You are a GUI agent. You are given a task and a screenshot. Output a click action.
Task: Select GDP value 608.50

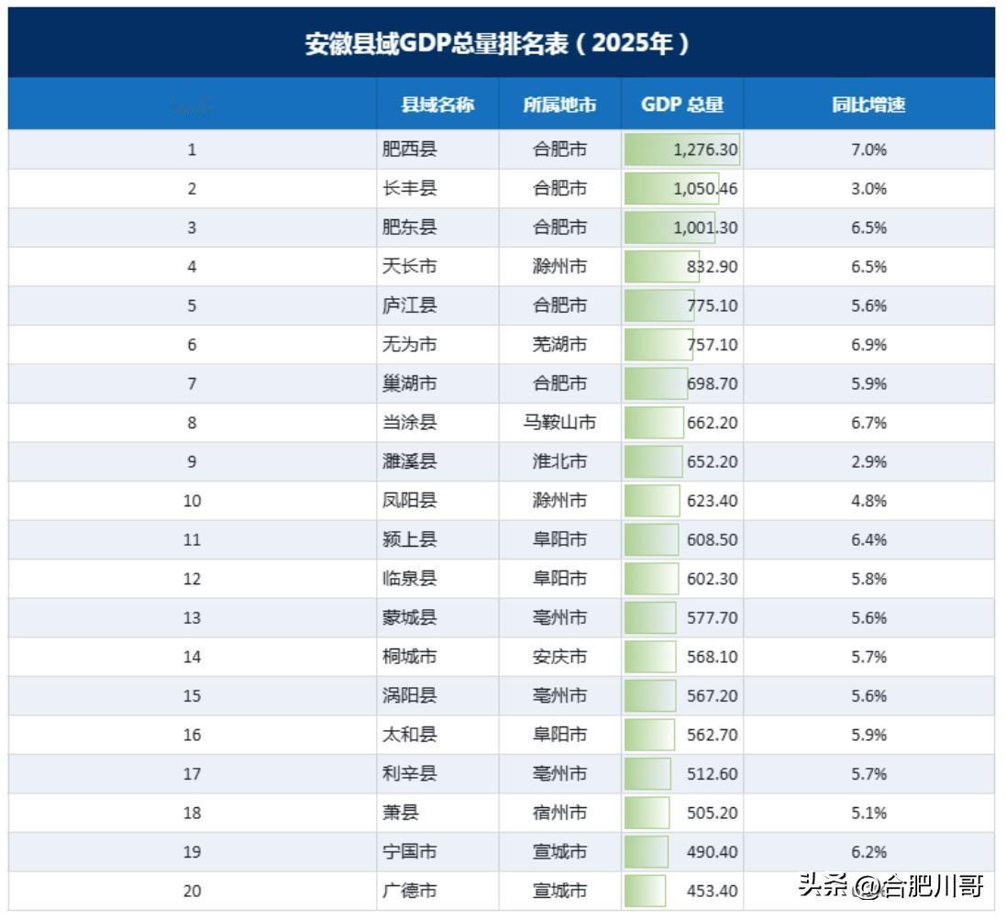click(x=713, y=539)
